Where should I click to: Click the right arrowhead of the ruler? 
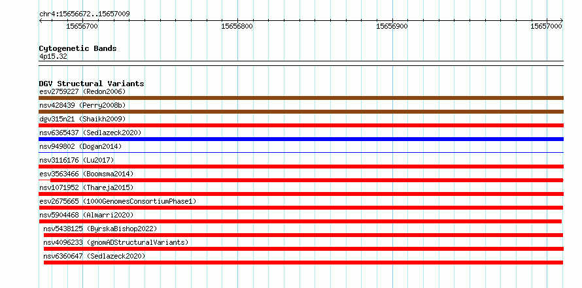pos(561,20)
